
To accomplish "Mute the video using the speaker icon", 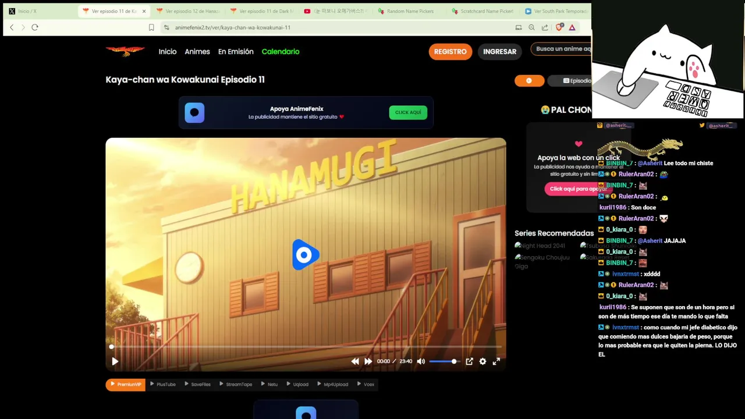I will point(421,361).
